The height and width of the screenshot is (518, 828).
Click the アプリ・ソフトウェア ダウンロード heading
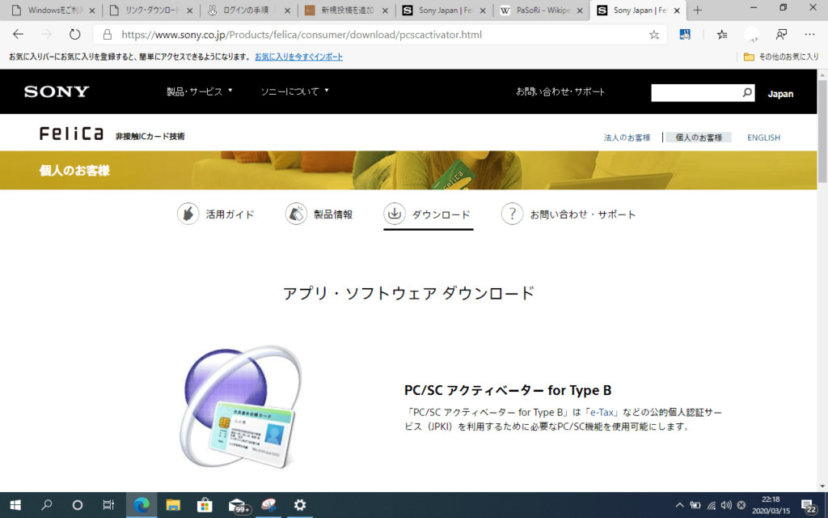(408, 293)
